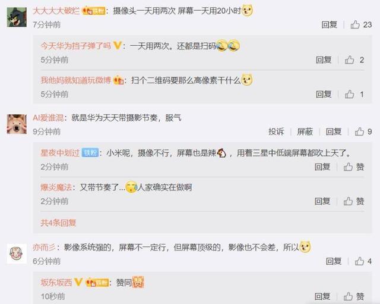Reply to 亦而彡's comment
This screenshot has height=304, width=380.
(334, 261)
